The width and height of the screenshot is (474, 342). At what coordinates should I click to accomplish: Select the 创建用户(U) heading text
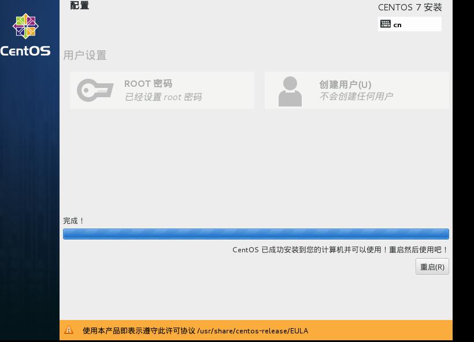pyautogui.click(x=345, y=84)
